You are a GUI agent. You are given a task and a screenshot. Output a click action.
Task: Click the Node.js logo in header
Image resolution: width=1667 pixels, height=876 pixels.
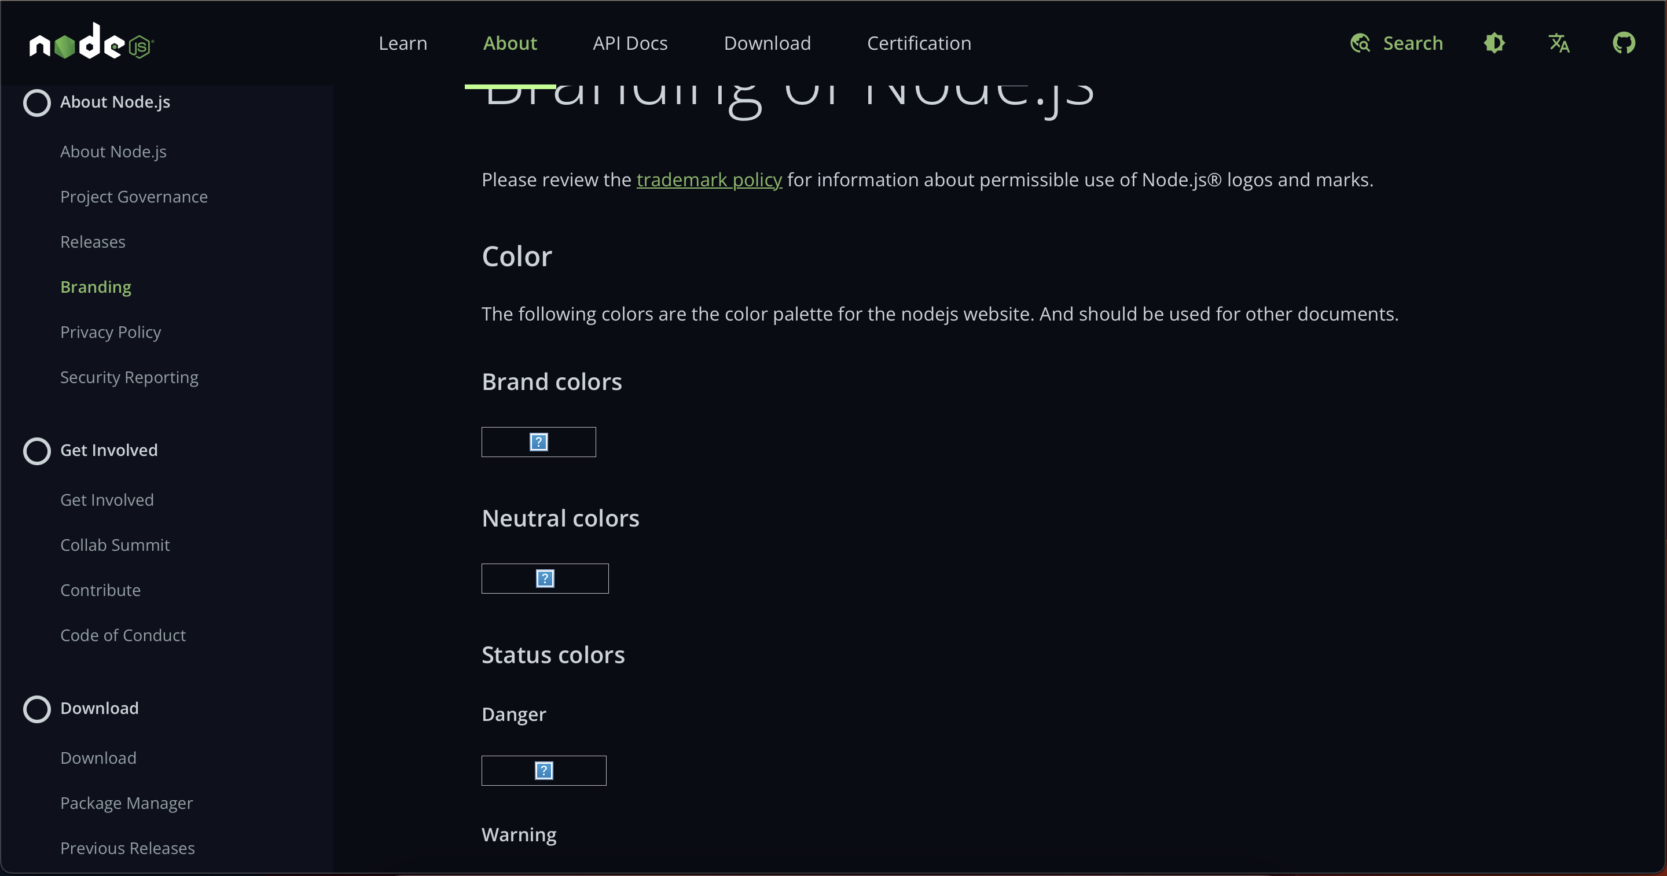pos(91,42)
